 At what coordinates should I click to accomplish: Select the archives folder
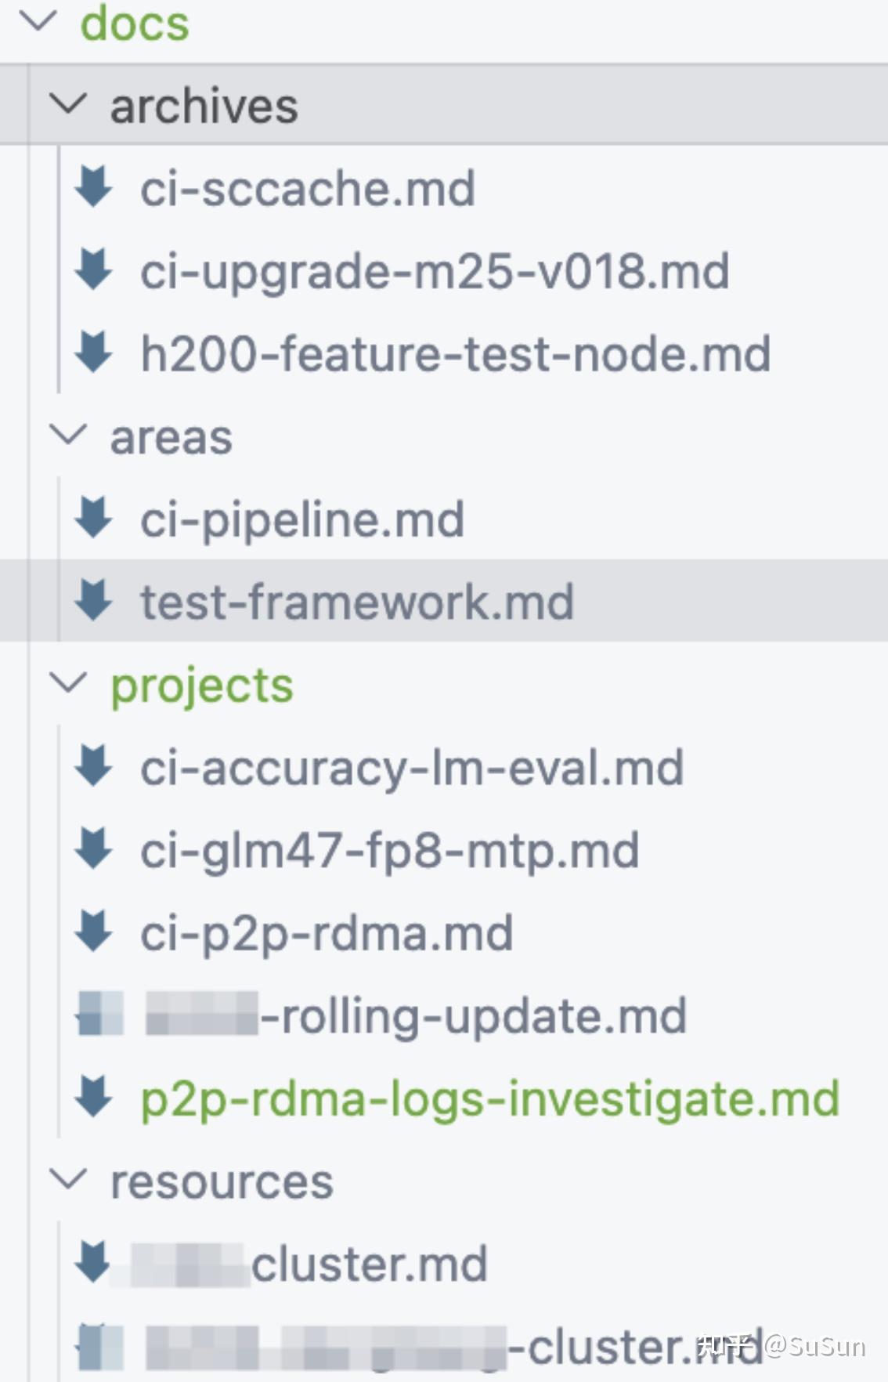pyautogui.click(x=204, y=106)
